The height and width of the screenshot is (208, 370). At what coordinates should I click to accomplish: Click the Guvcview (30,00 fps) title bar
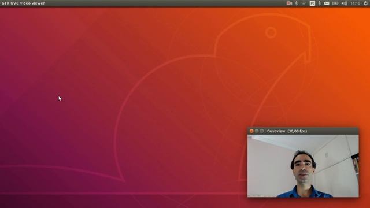pos(303,131)
